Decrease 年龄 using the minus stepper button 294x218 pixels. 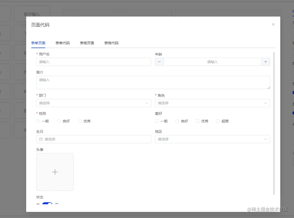159,62
